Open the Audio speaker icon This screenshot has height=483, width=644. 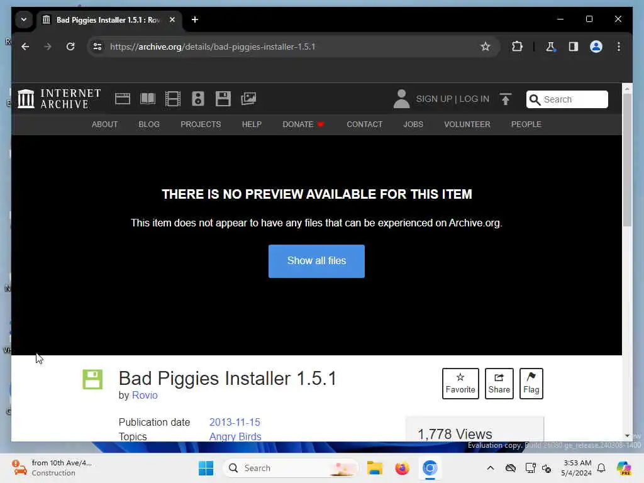pyautogui.click(x=198, y=99)
